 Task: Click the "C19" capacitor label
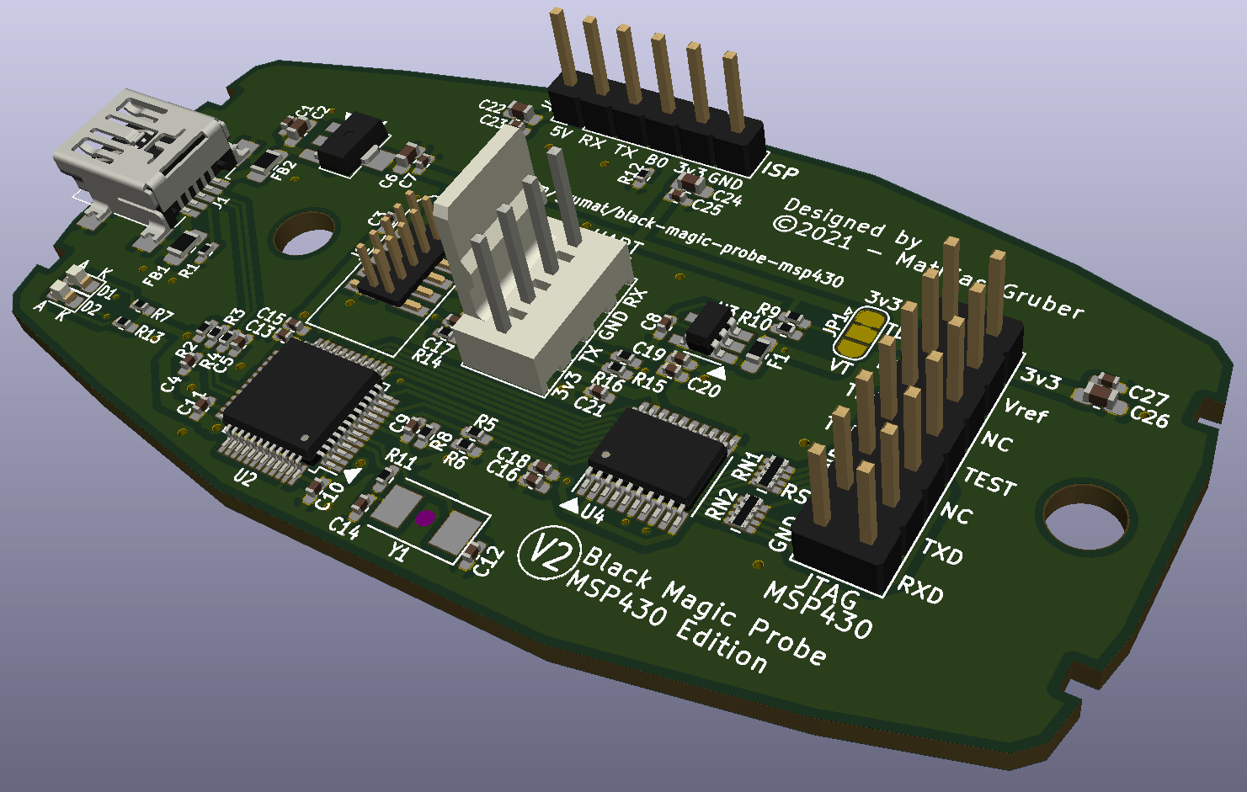pyautogui.click(x=649, y=349)
